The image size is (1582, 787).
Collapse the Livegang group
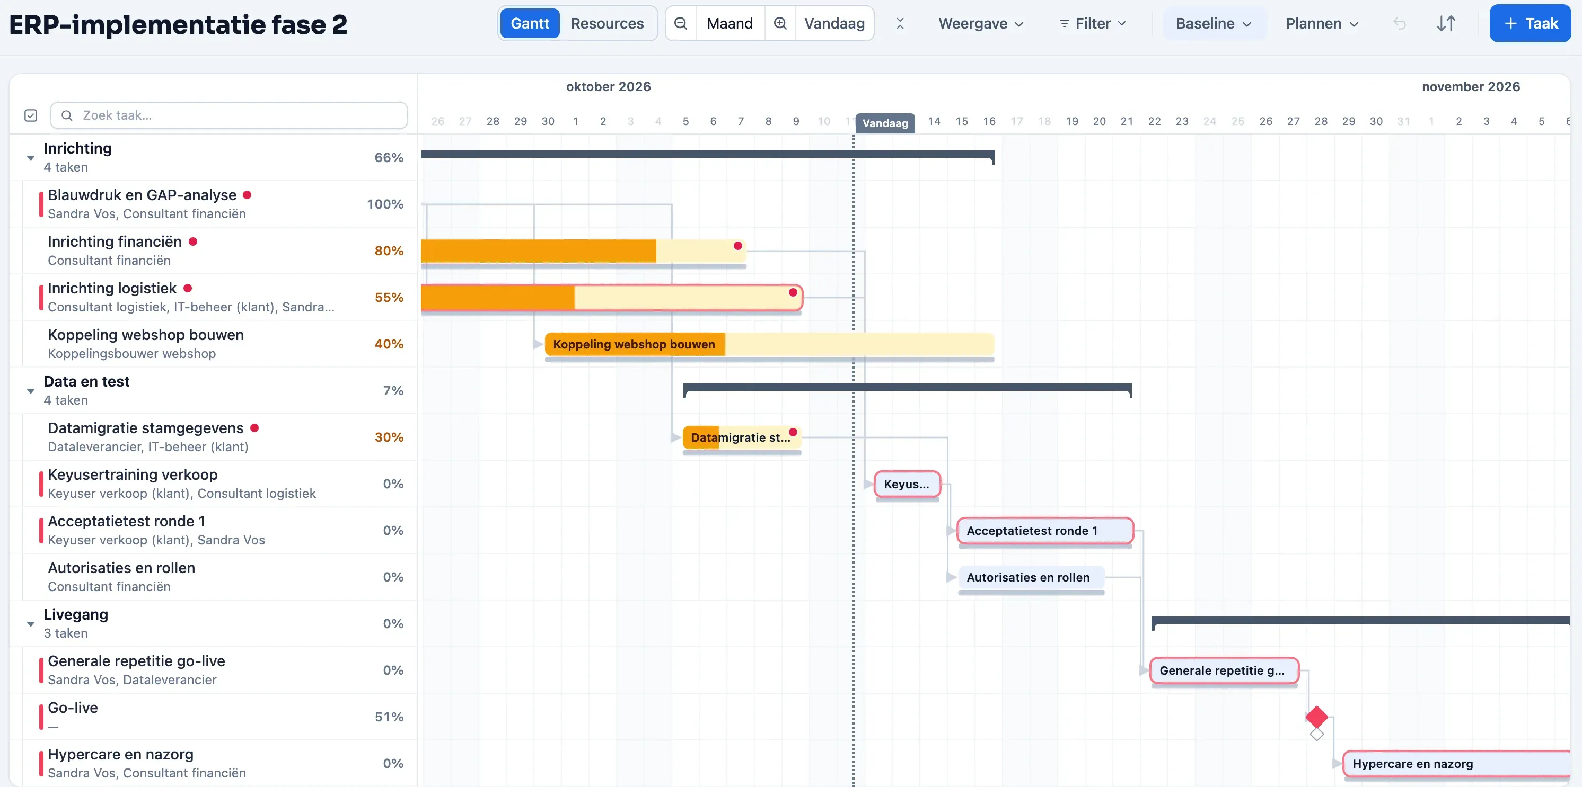pyautogui.click(x=30, y=624)
